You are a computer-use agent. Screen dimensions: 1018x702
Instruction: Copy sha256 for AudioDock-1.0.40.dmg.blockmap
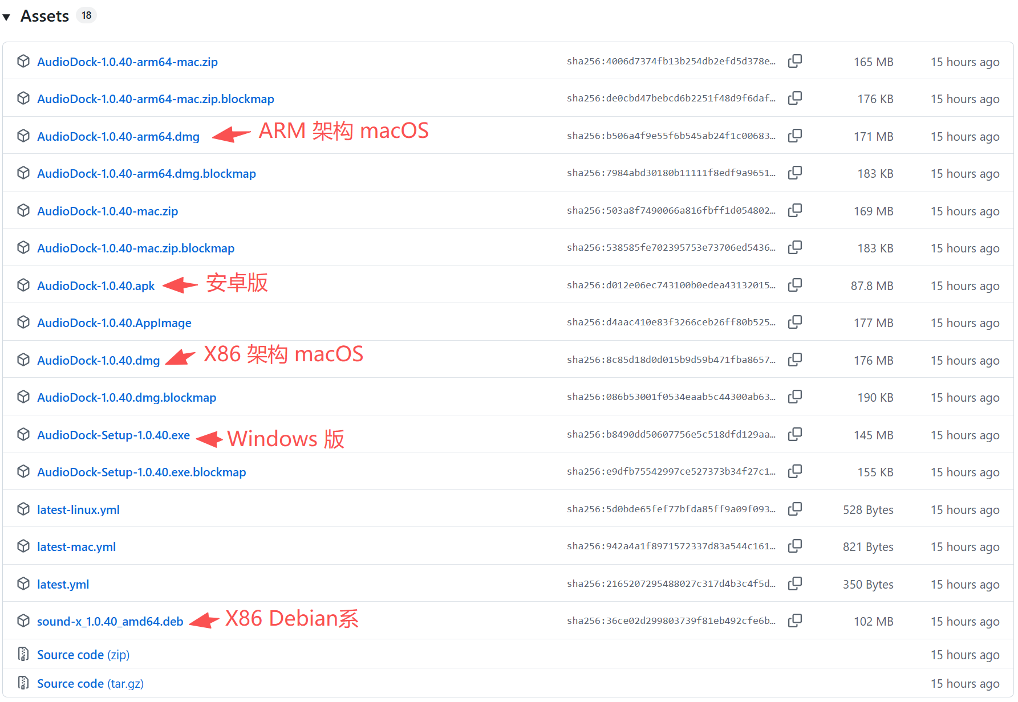(x=794, y=397)
